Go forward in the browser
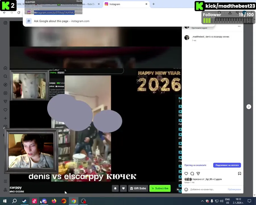This screenshot has height=205, width=256. click(11, 13)
